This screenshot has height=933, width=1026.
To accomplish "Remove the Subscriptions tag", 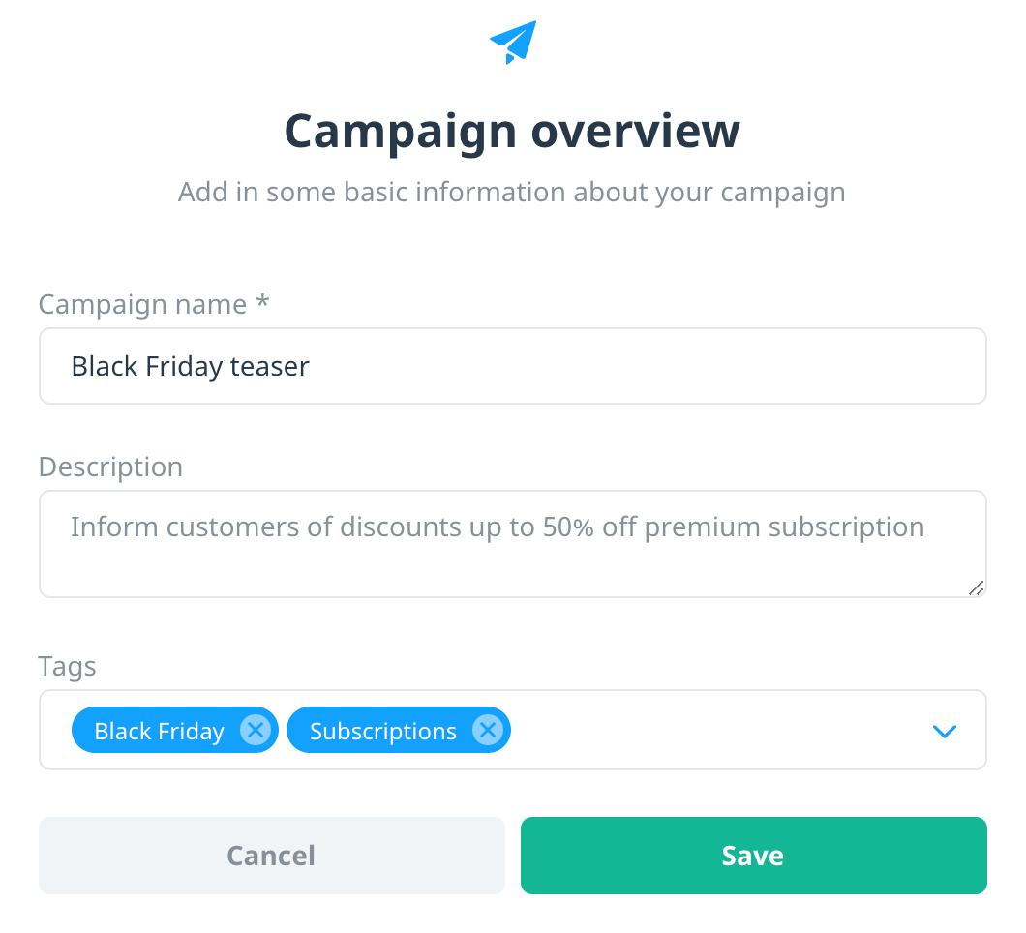I will [488, 730].
